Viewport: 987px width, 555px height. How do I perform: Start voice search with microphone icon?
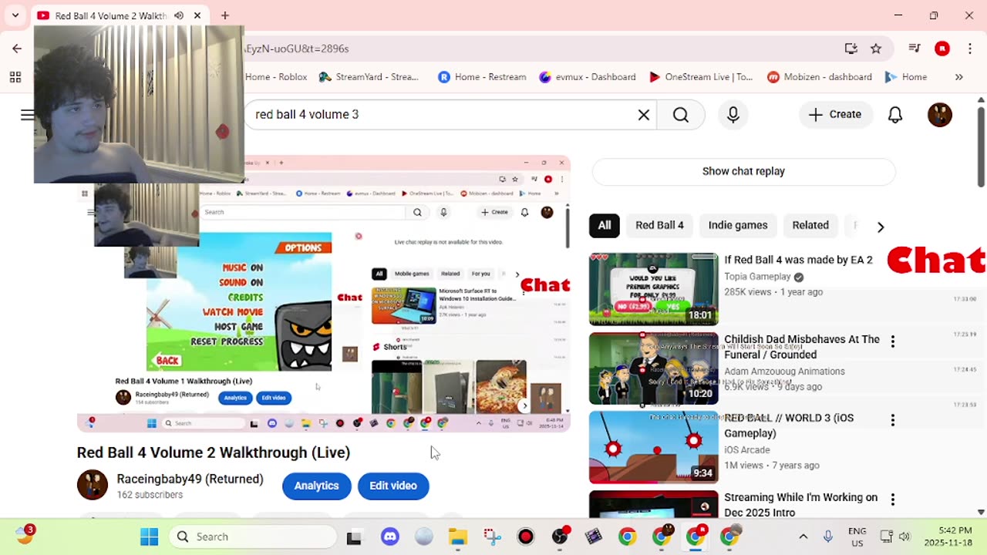tap(733, 115)
